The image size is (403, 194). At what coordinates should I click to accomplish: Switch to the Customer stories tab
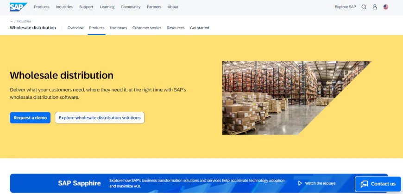147,28
